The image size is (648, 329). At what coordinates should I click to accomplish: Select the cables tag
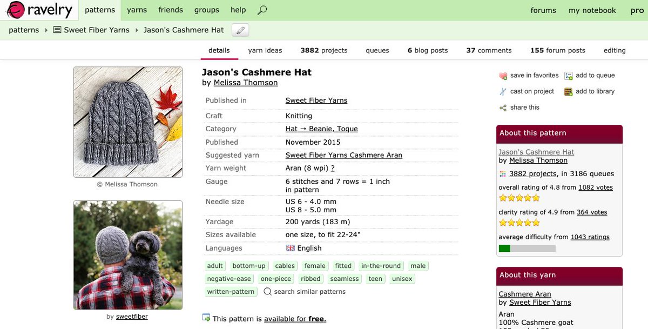click(x=285, y=266)
